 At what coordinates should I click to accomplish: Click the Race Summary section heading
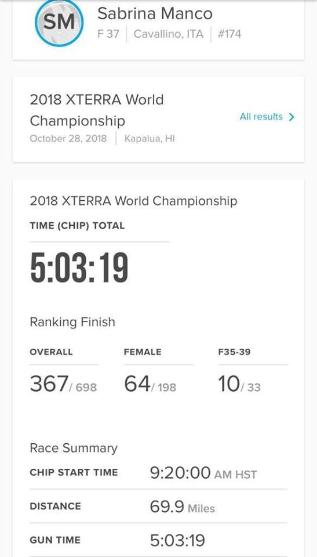74,448
